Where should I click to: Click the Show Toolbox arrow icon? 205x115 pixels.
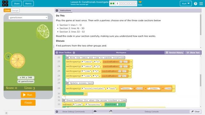57,52
